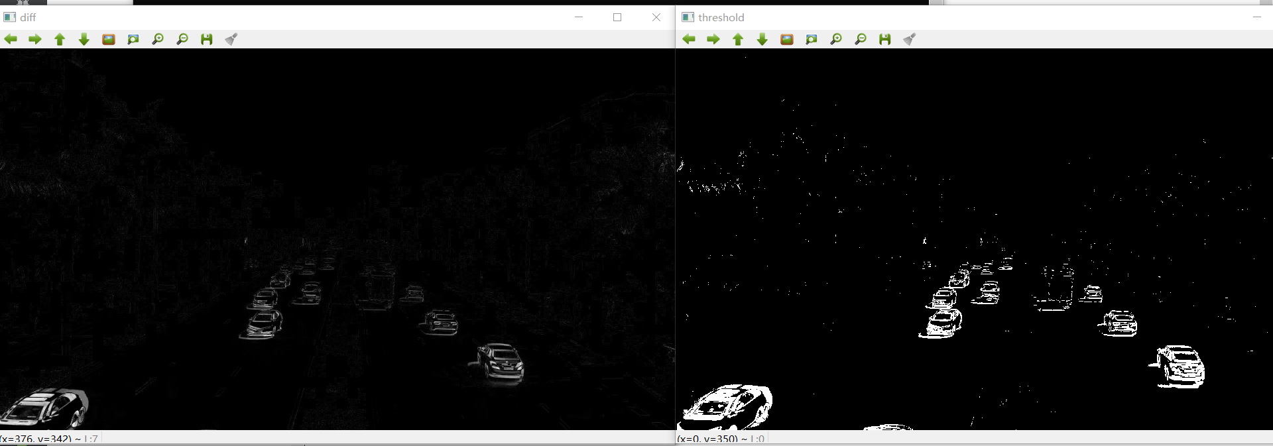Pan down in the diff window
This screenshot has height=446, width=1273.
84,40
